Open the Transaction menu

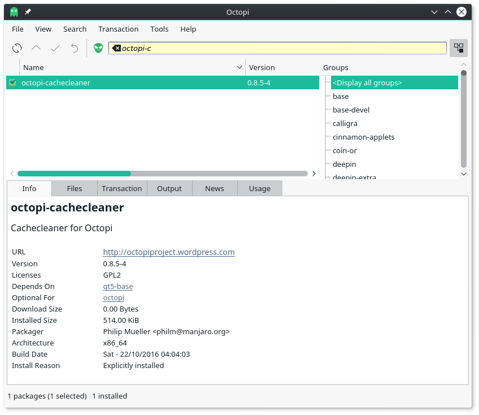(x=118, y=29)
